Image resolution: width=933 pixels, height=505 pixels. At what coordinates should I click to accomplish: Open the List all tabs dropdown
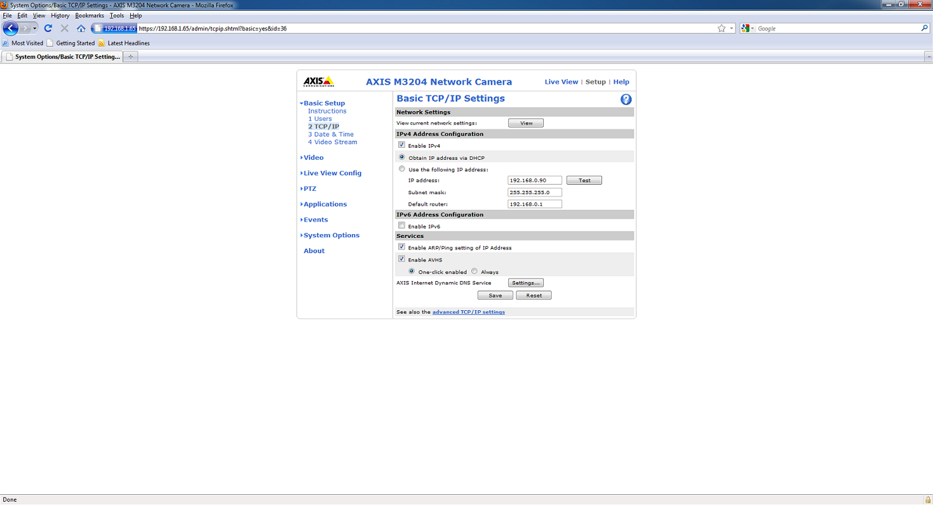(x=928, y=56)
